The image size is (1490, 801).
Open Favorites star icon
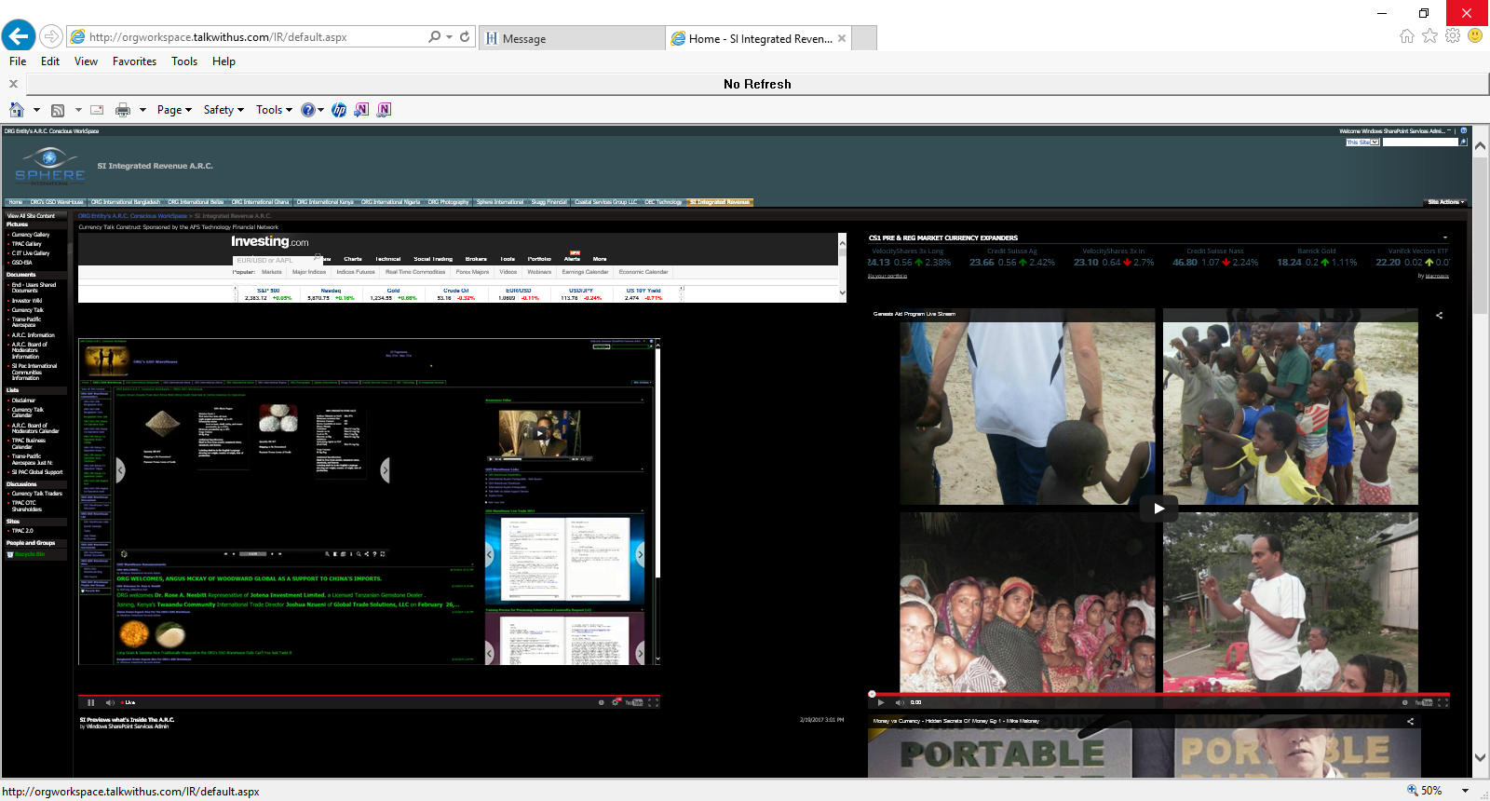tap(1429, 35)
